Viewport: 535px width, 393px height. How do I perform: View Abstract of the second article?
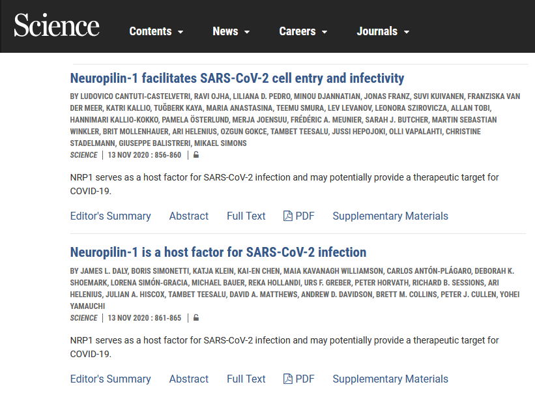pos(189,379)
